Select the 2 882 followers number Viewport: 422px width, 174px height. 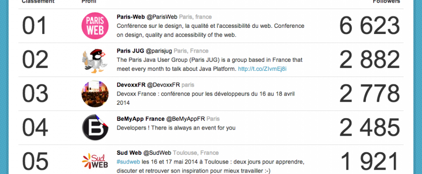pos(369,60)
